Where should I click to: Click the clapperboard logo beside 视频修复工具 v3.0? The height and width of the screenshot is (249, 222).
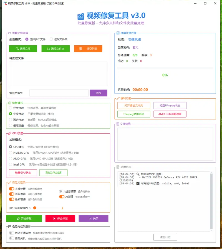point(80,15)
